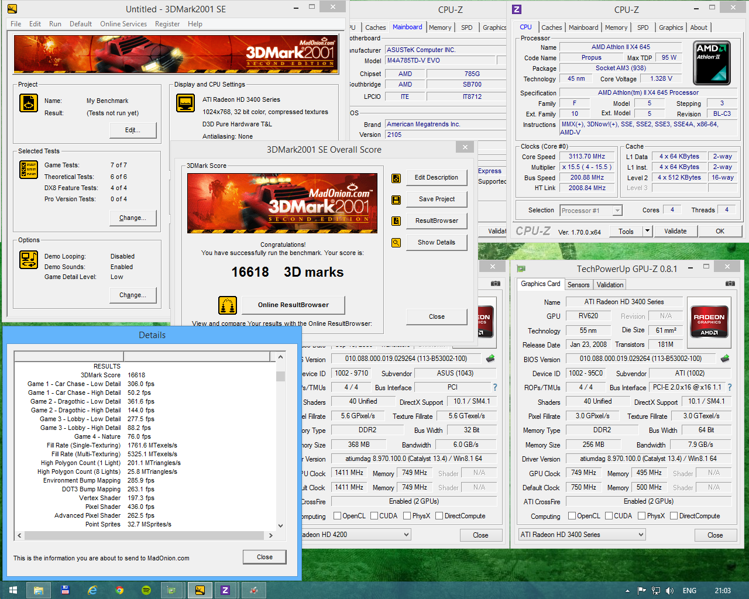Viewport: 749px width, 599px height.
Task: Click Change button under Selected Tests
Action: tap(133, 218)
